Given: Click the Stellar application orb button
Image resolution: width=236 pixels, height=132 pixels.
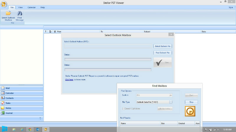Looking at the screenshot, I should coord(4,4).
